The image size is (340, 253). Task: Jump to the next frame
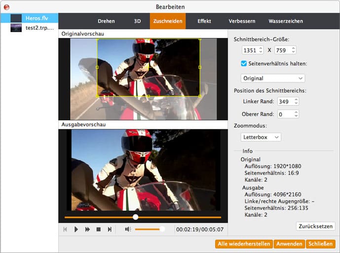110,229
